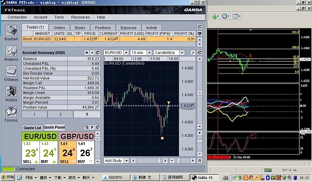Zoom out chart horizontally with minus
Viewport: 312px width, 182px height.
(172, 161)
